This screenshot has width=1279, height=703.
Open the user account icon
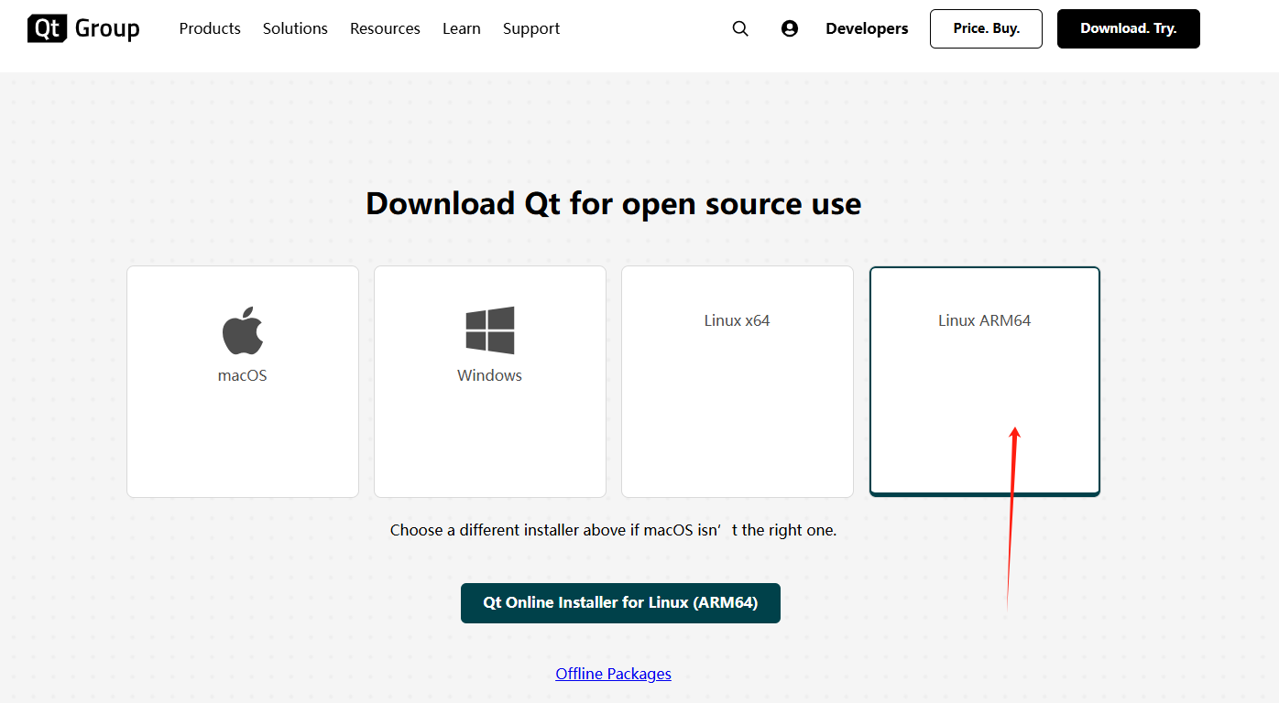tap(790, 28)
